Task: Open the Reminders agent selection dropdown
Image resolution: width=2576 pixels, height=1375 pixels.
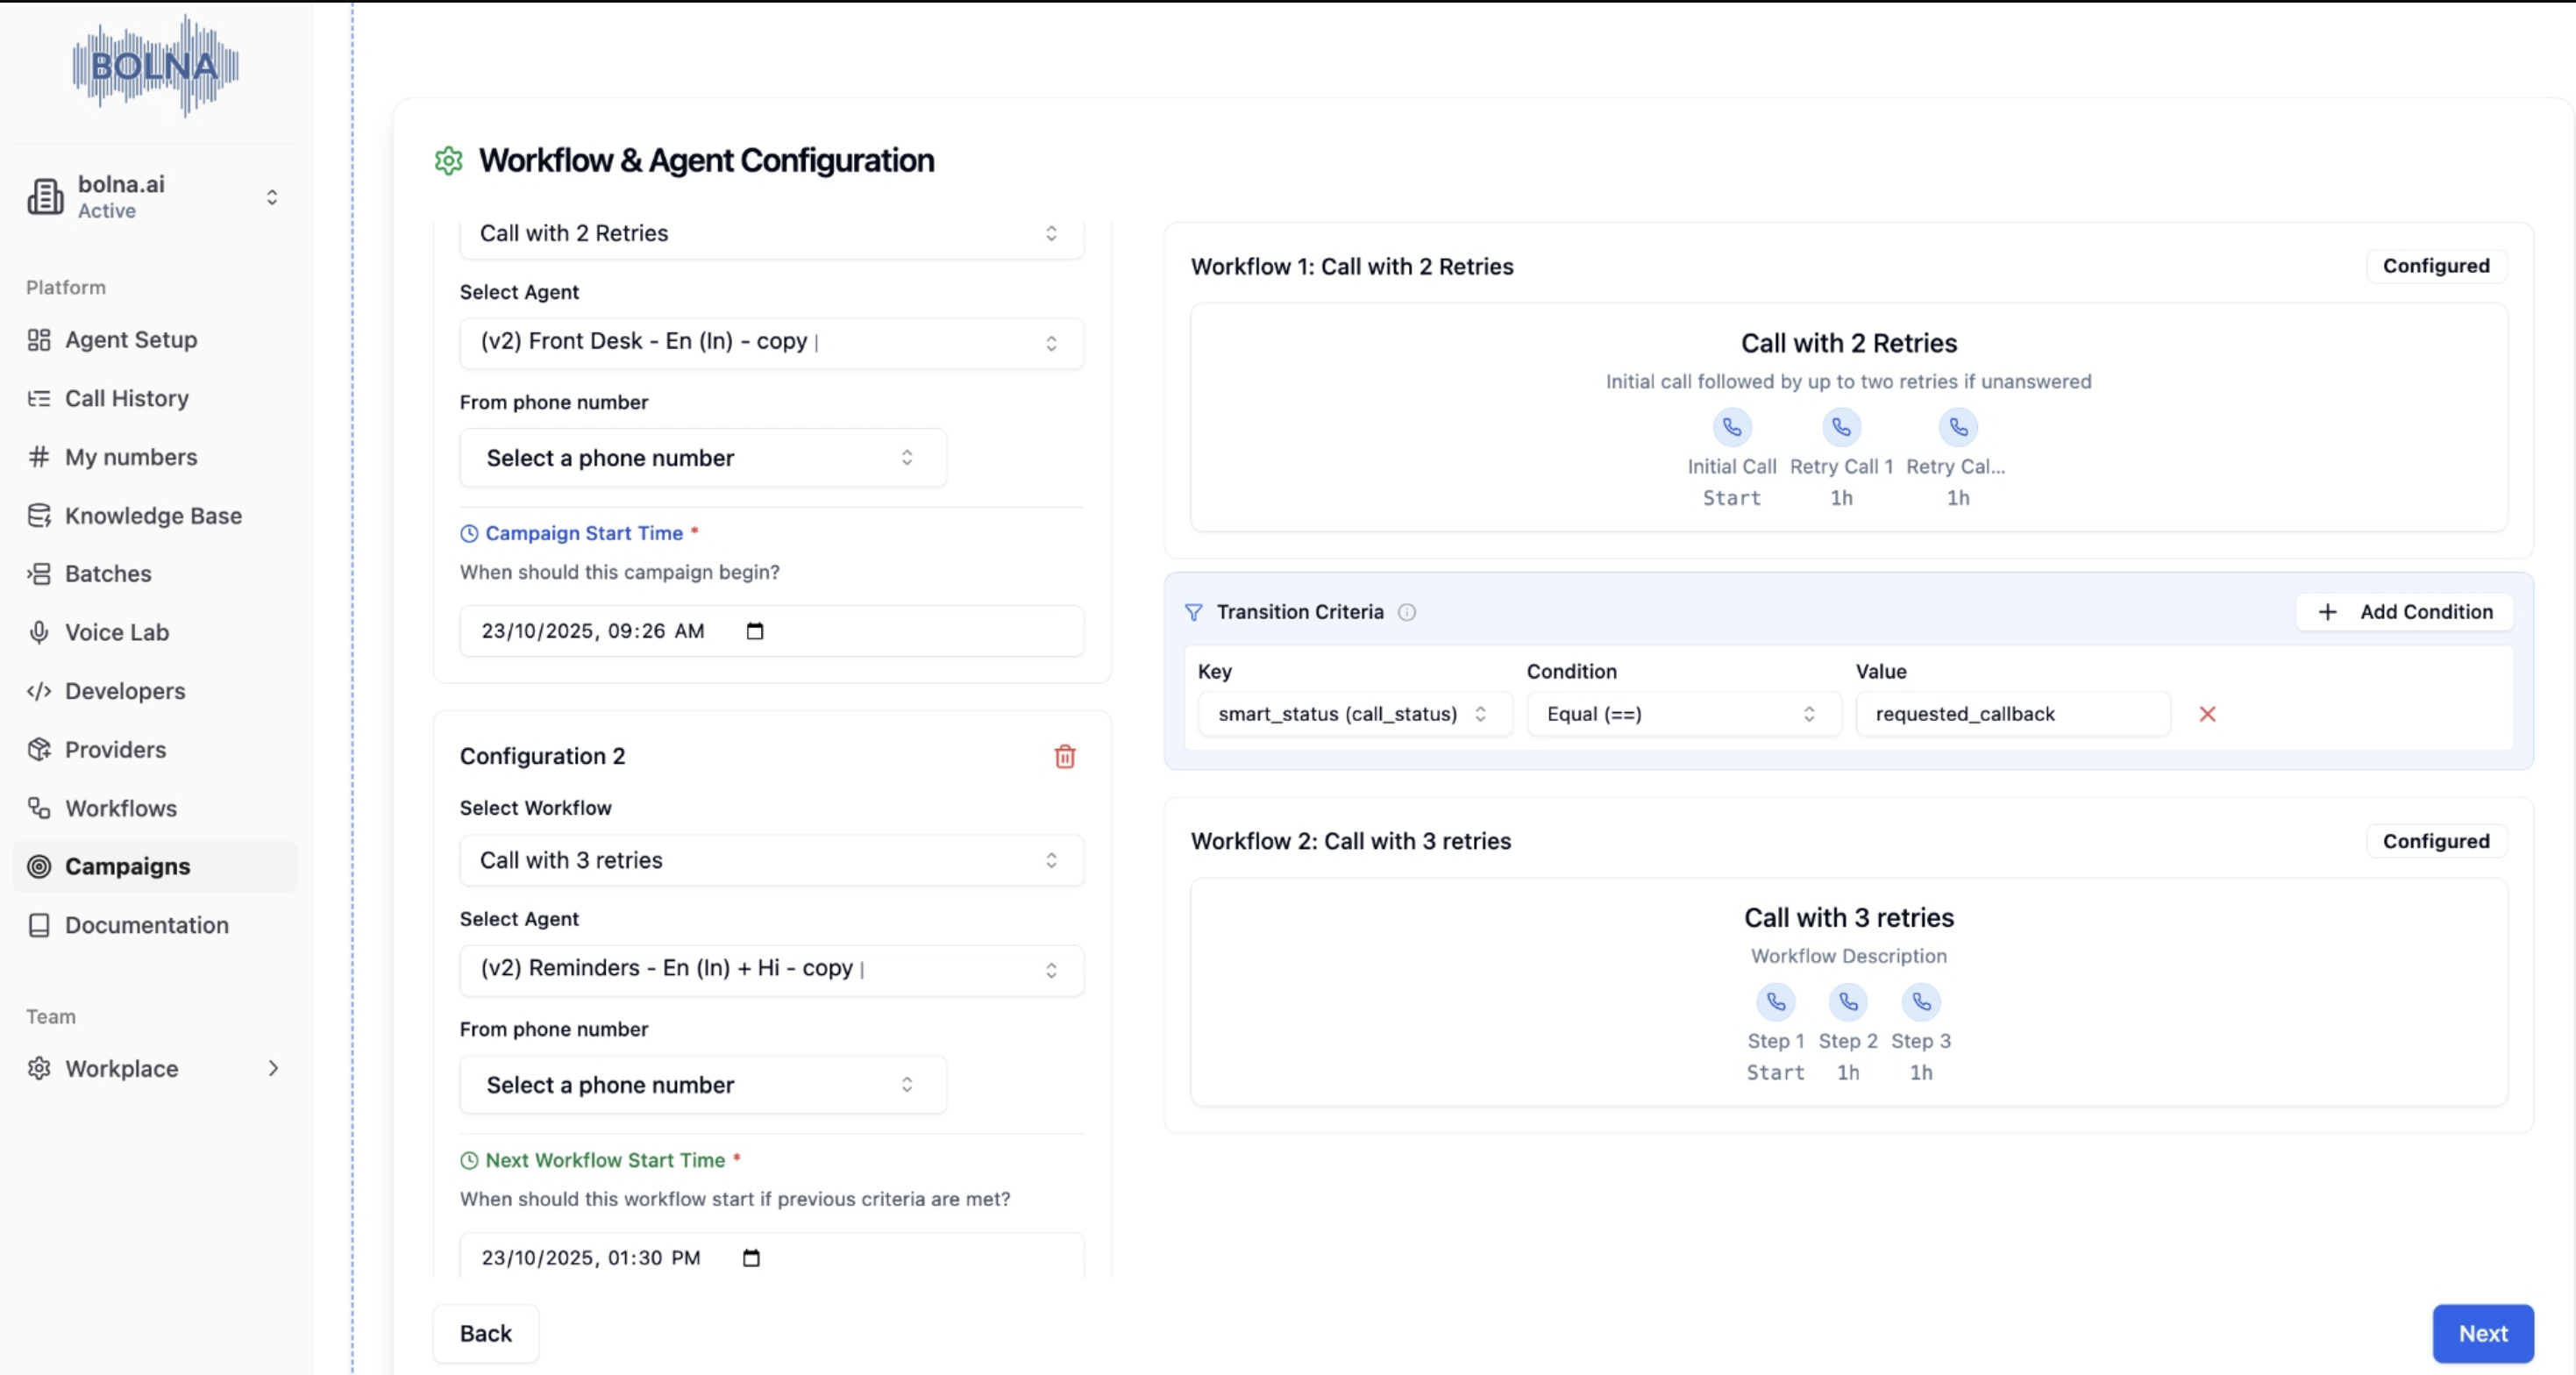Action: point(770,969)
